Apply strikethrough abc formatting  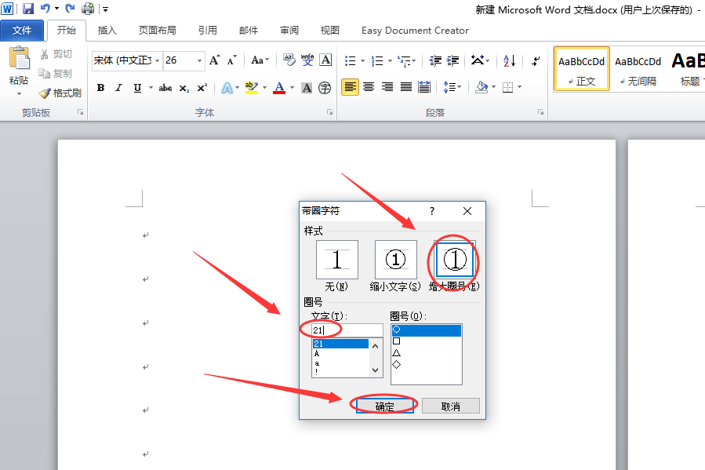click(165, 88)
